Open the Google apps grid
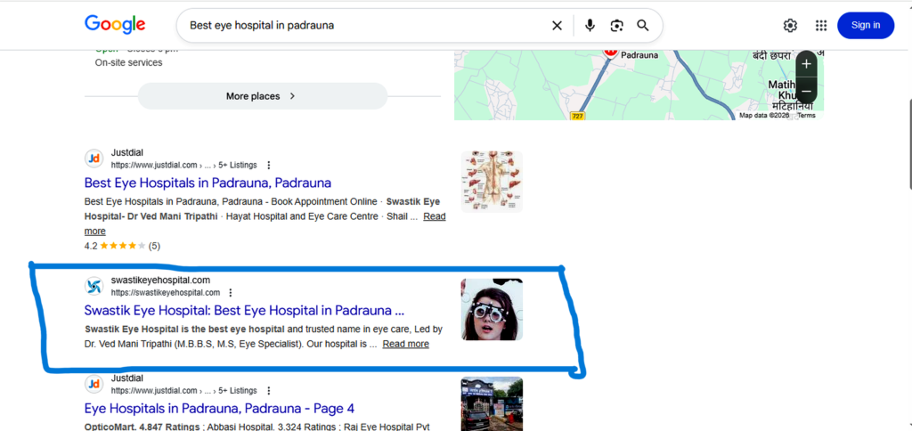The height and width of the screenshot is (431, 912). (x=820, y=25)
